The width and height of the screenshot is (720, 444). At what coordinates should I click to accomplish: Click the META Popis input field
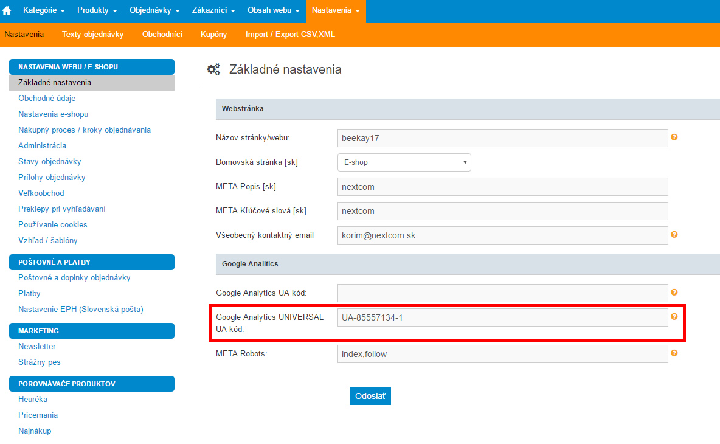tap(502, 187)
